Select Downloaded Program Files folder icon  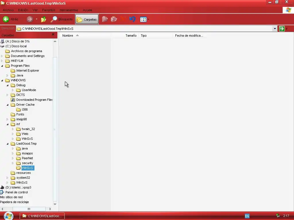pyautogui.click(x=13, y=100)
